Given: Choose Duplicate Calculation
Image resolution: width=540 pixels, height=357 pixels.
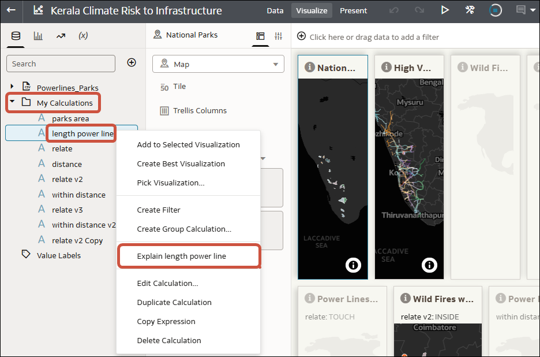Looking at the screenshot, I should click(189, 303).
